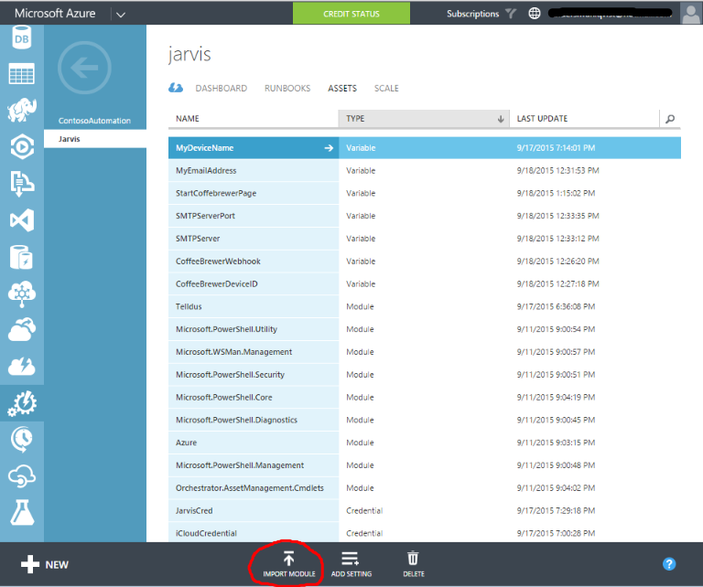Viewport: 703px width, 587px height.
Task: Sort by the Name column header
Action: (x=254, y=119)
